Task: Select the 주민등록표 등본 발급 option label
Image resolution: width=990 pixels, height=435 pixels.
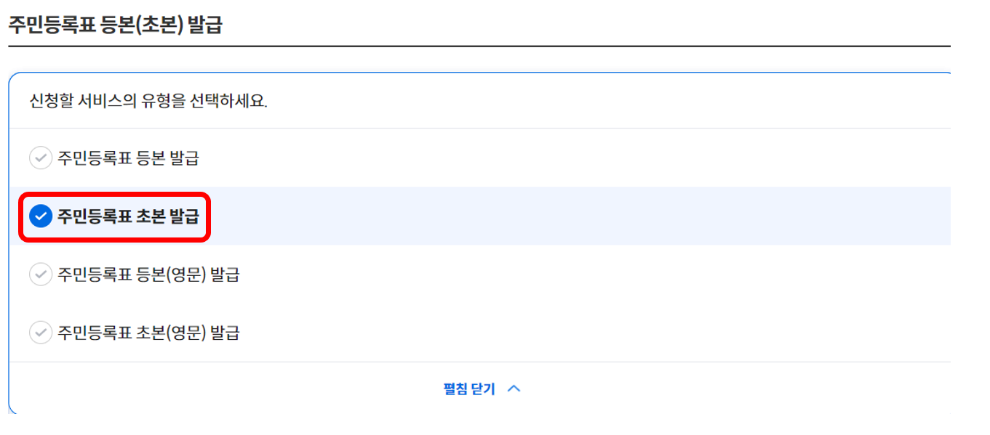Action: pyautogui.click(x=128, y=158)
